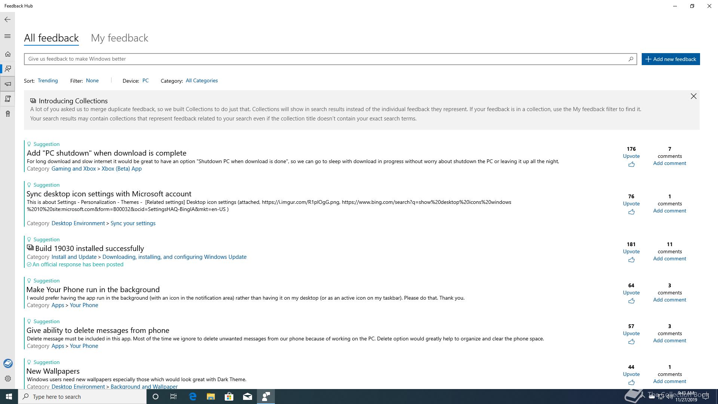This screenshot has height=404, width=718.
Task: Launch Microsoft Edge from taskbar
Action: coord(193,397)
